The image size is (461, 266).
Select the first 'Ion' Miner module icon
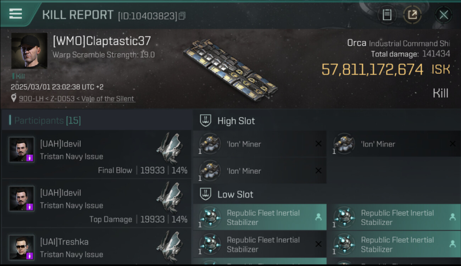point(210,144)
